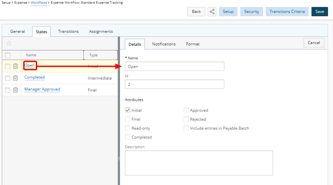Tick the Read-only checkbox
The image size is (333, 185).
pyautogui.click(x=128, y=128)
